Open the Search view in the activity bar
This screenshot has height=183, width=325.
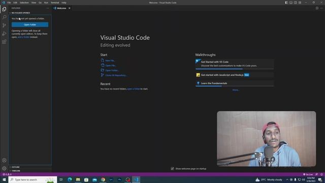click(x=4, y=17)
